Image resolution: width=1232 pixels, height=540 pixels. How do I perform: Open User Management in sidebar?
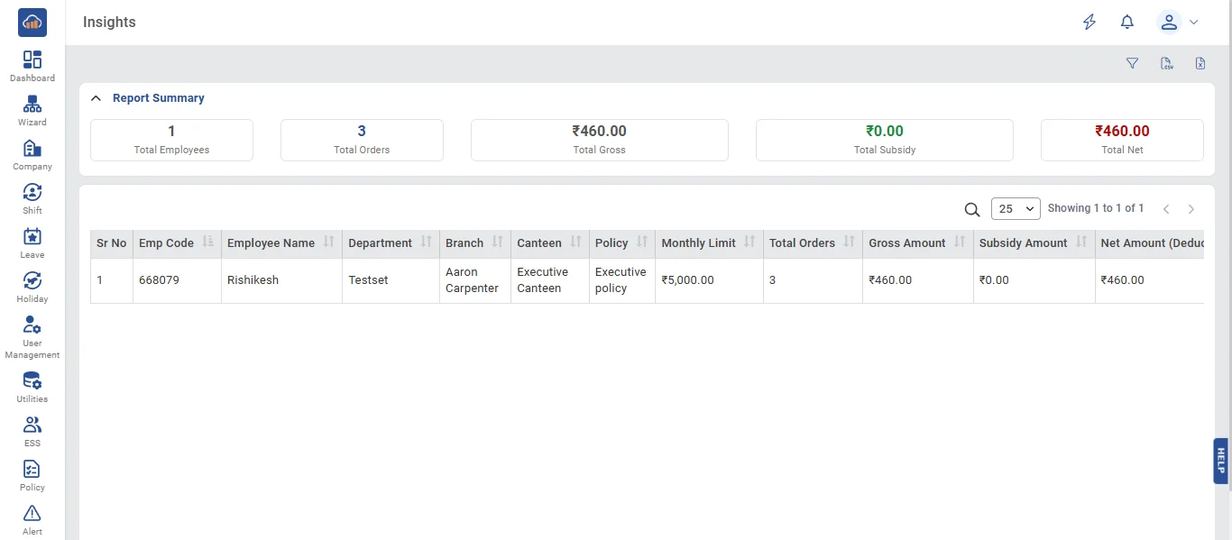32,337
